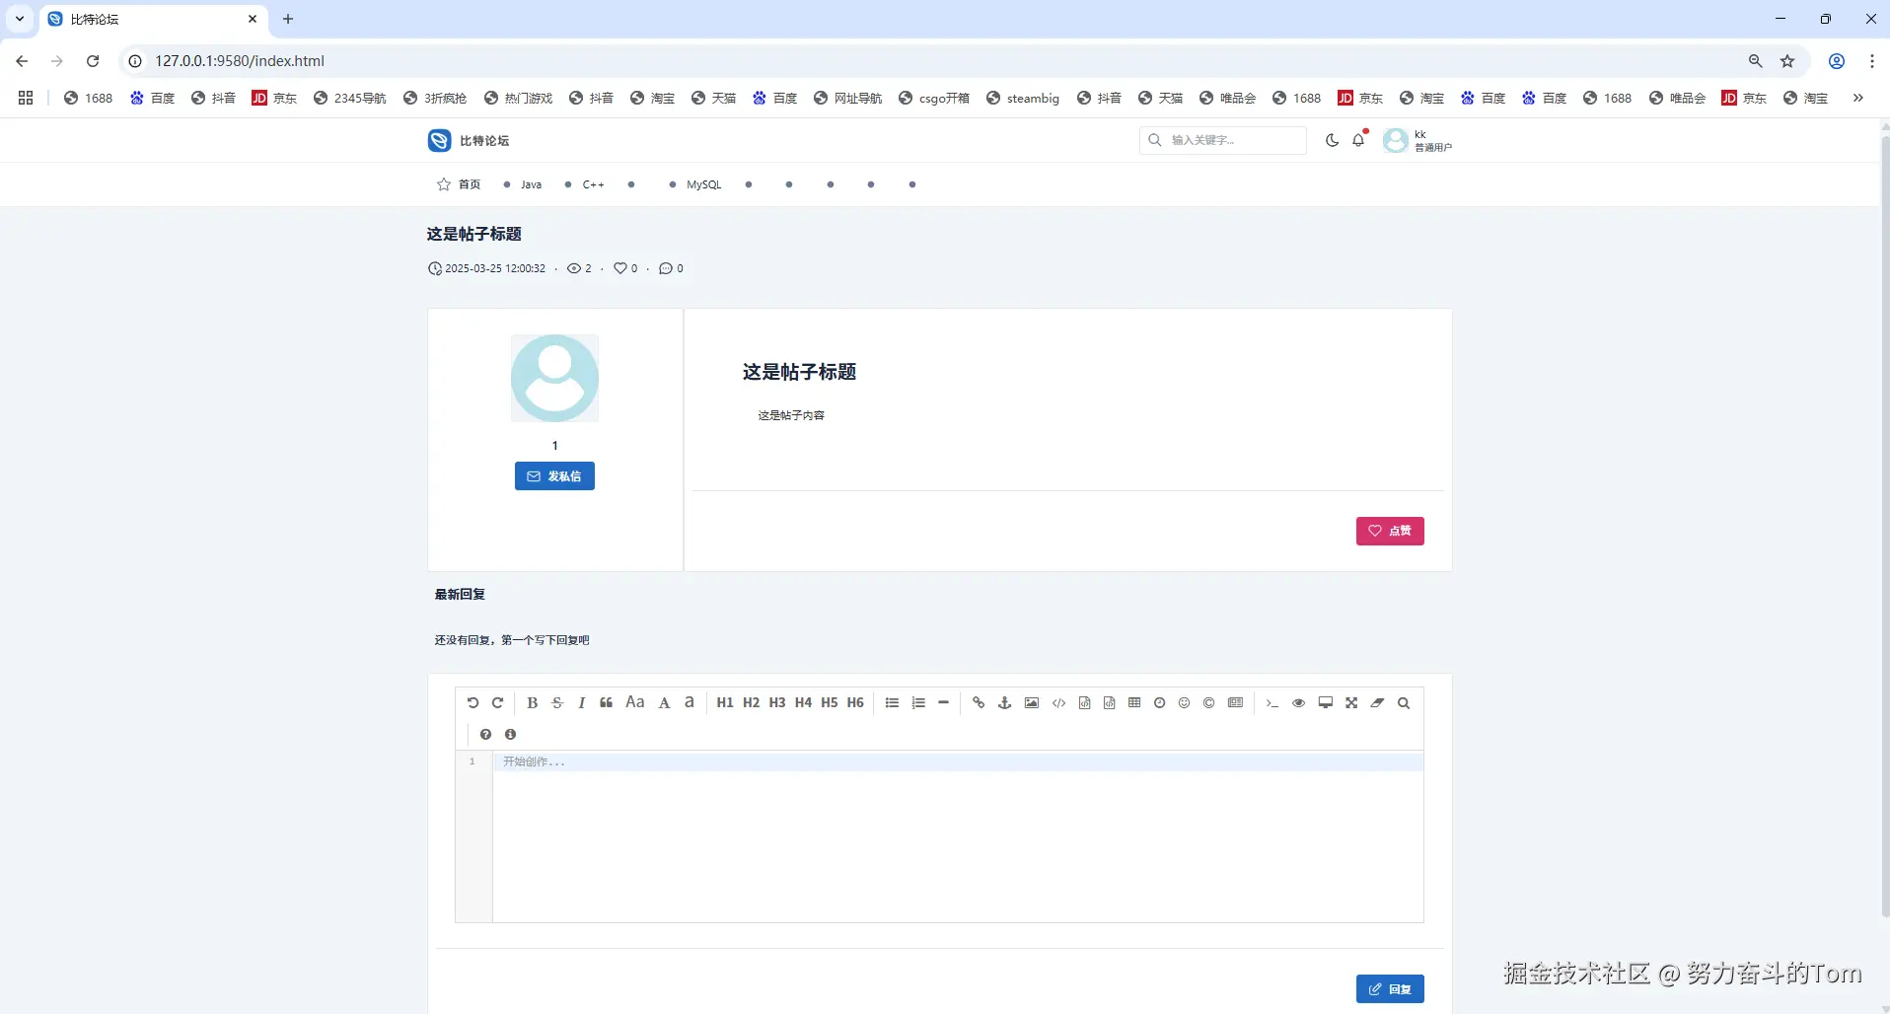Insert HTML entities with the copyright icon
This screenshot has height=1014, width=1890.
tap(1208, 703)
